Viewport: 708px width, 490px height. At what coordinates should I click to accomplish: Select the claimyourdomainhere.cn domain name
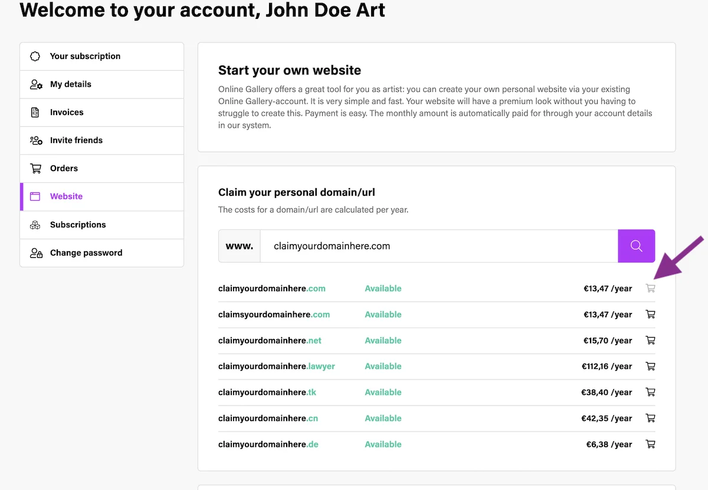click(x=268, y=419)
